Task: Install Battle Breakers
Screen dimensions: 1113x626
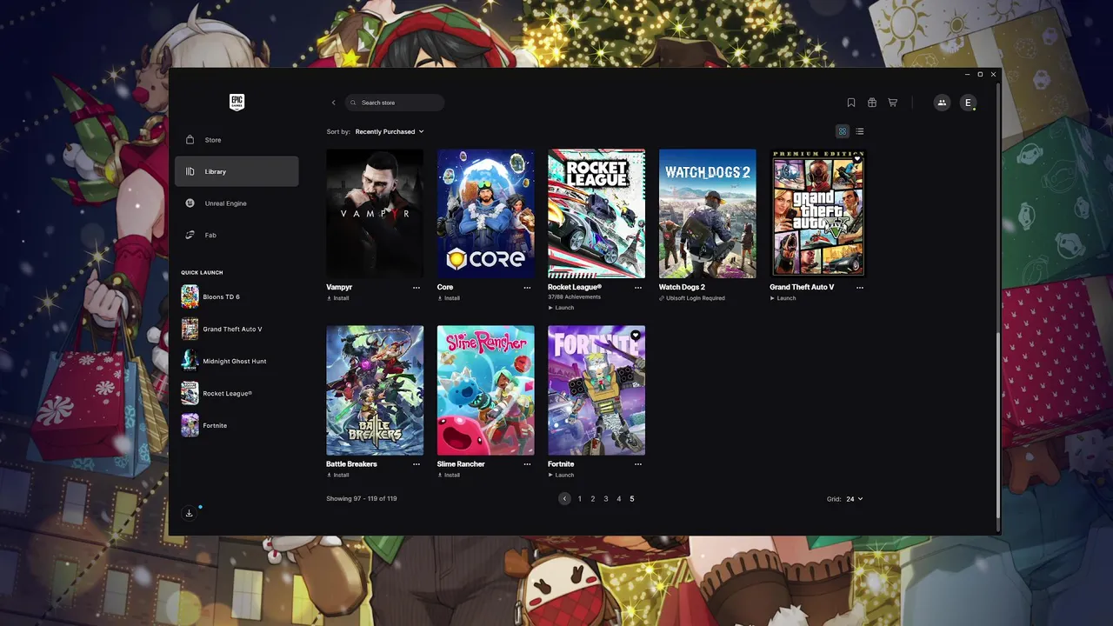Action: (338, 476)
